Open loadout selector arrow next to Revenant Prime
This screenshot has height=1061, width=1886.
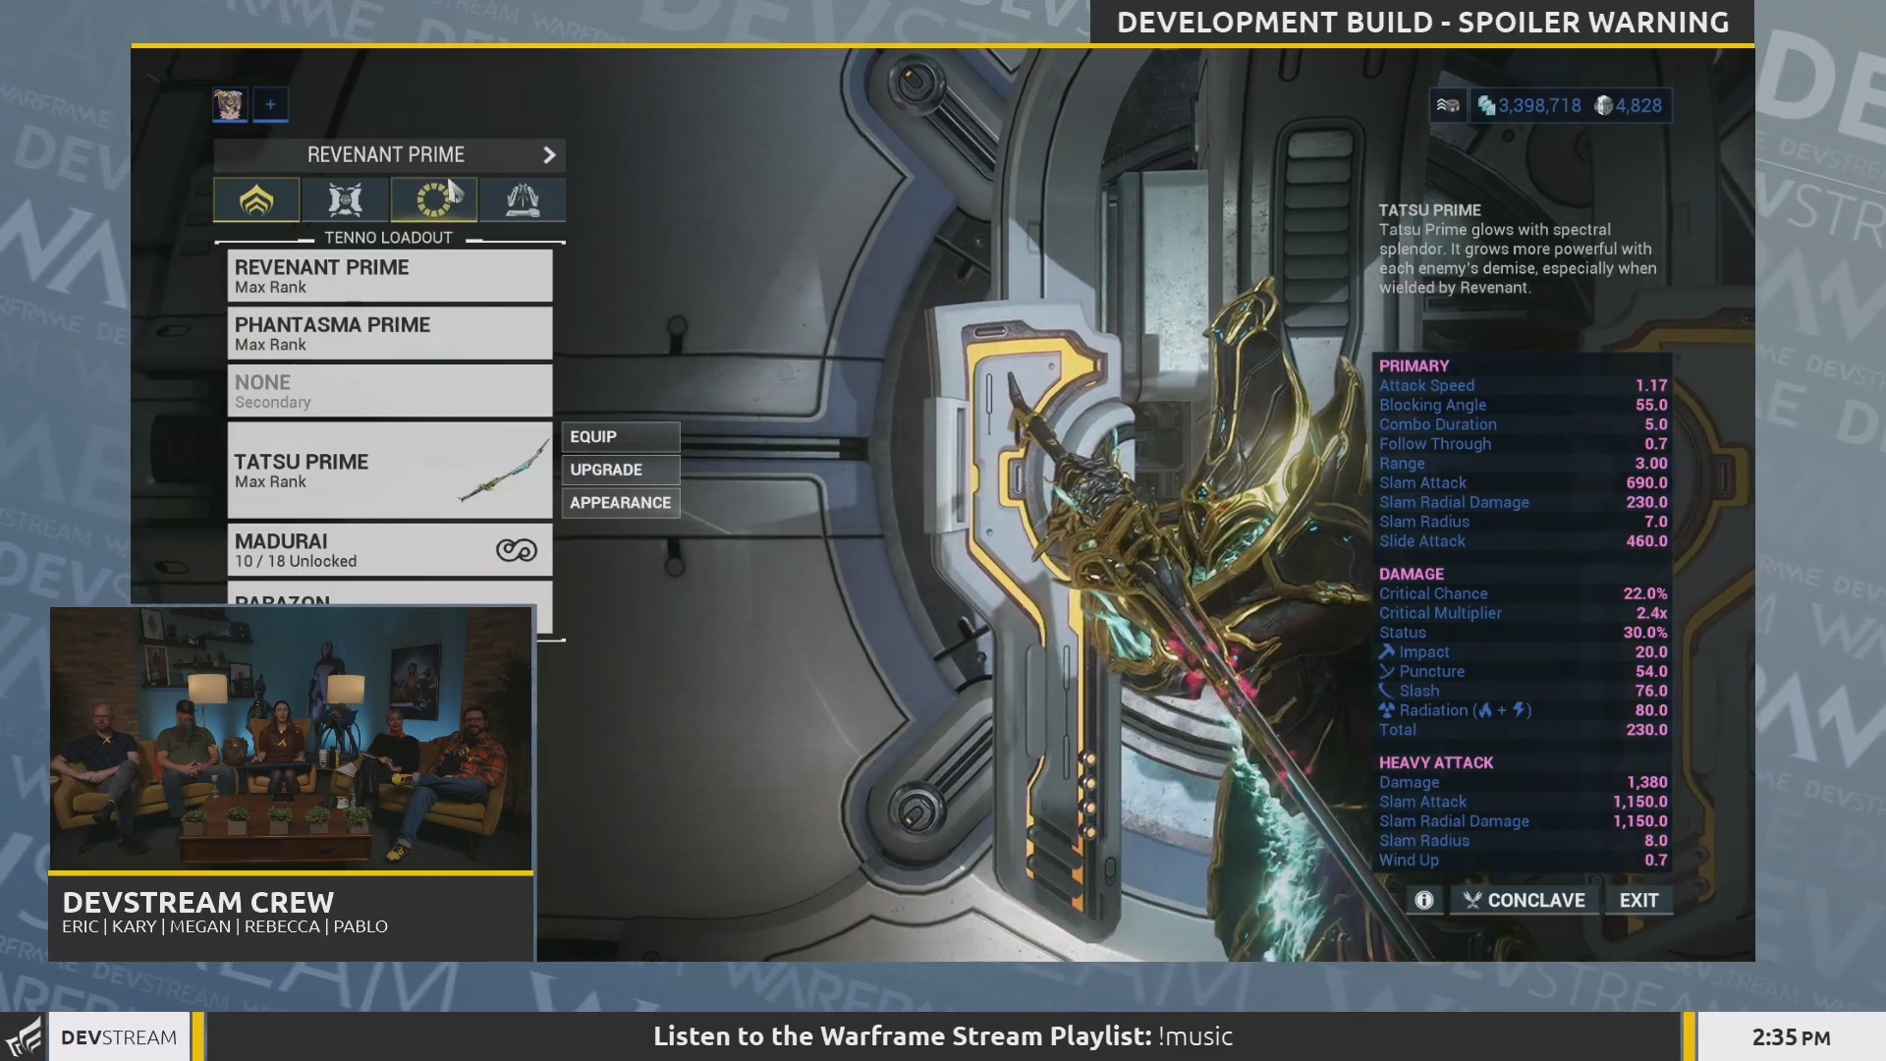[549, 155]
